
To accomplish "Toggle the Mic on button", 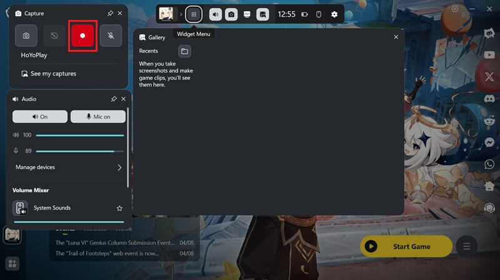I will pos(98,117).
